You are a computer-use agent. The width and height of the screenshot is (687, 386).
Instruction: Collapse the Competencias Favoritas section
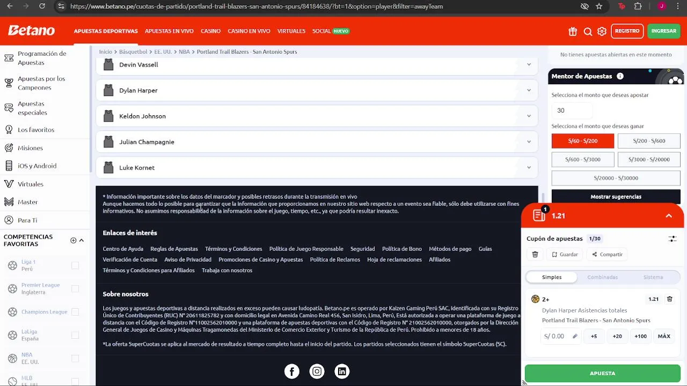click(82, 240)
